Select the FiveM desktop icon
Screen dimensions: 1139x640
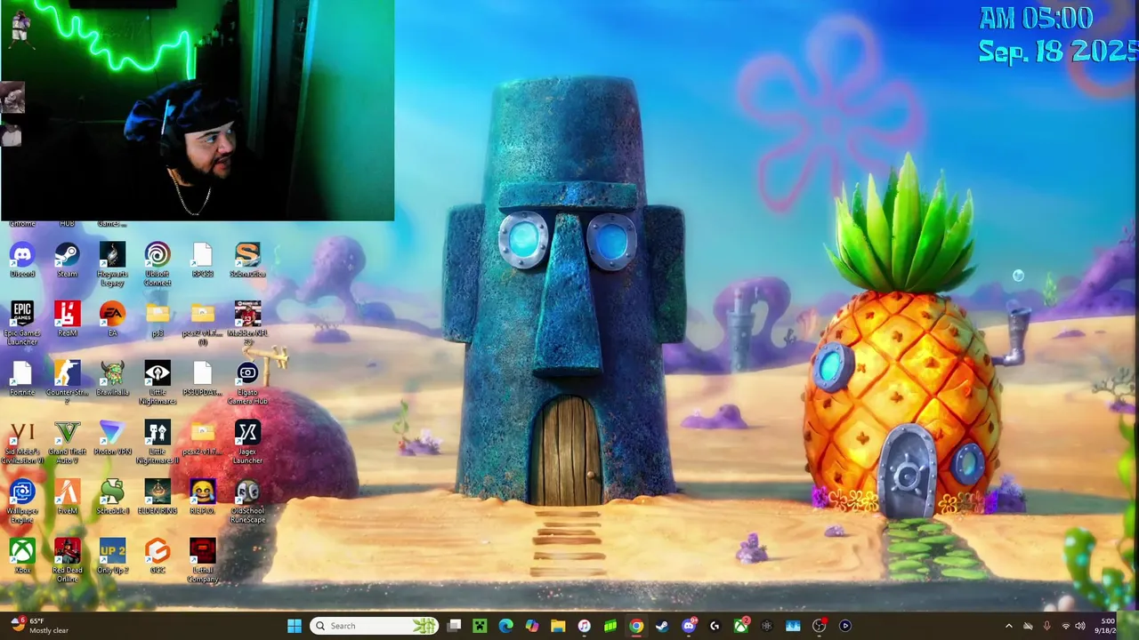[67, 499]
